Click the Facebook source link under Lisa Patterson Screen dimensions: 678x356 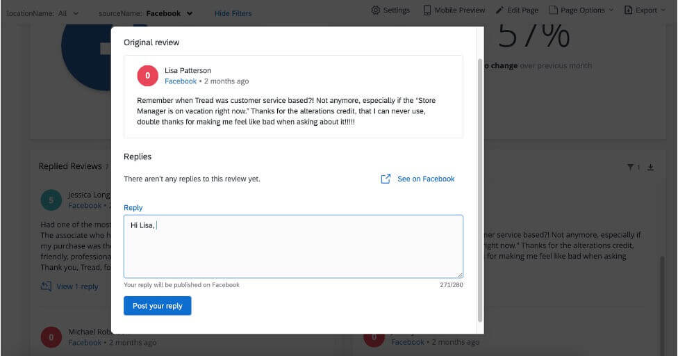(x=181, y=81)
